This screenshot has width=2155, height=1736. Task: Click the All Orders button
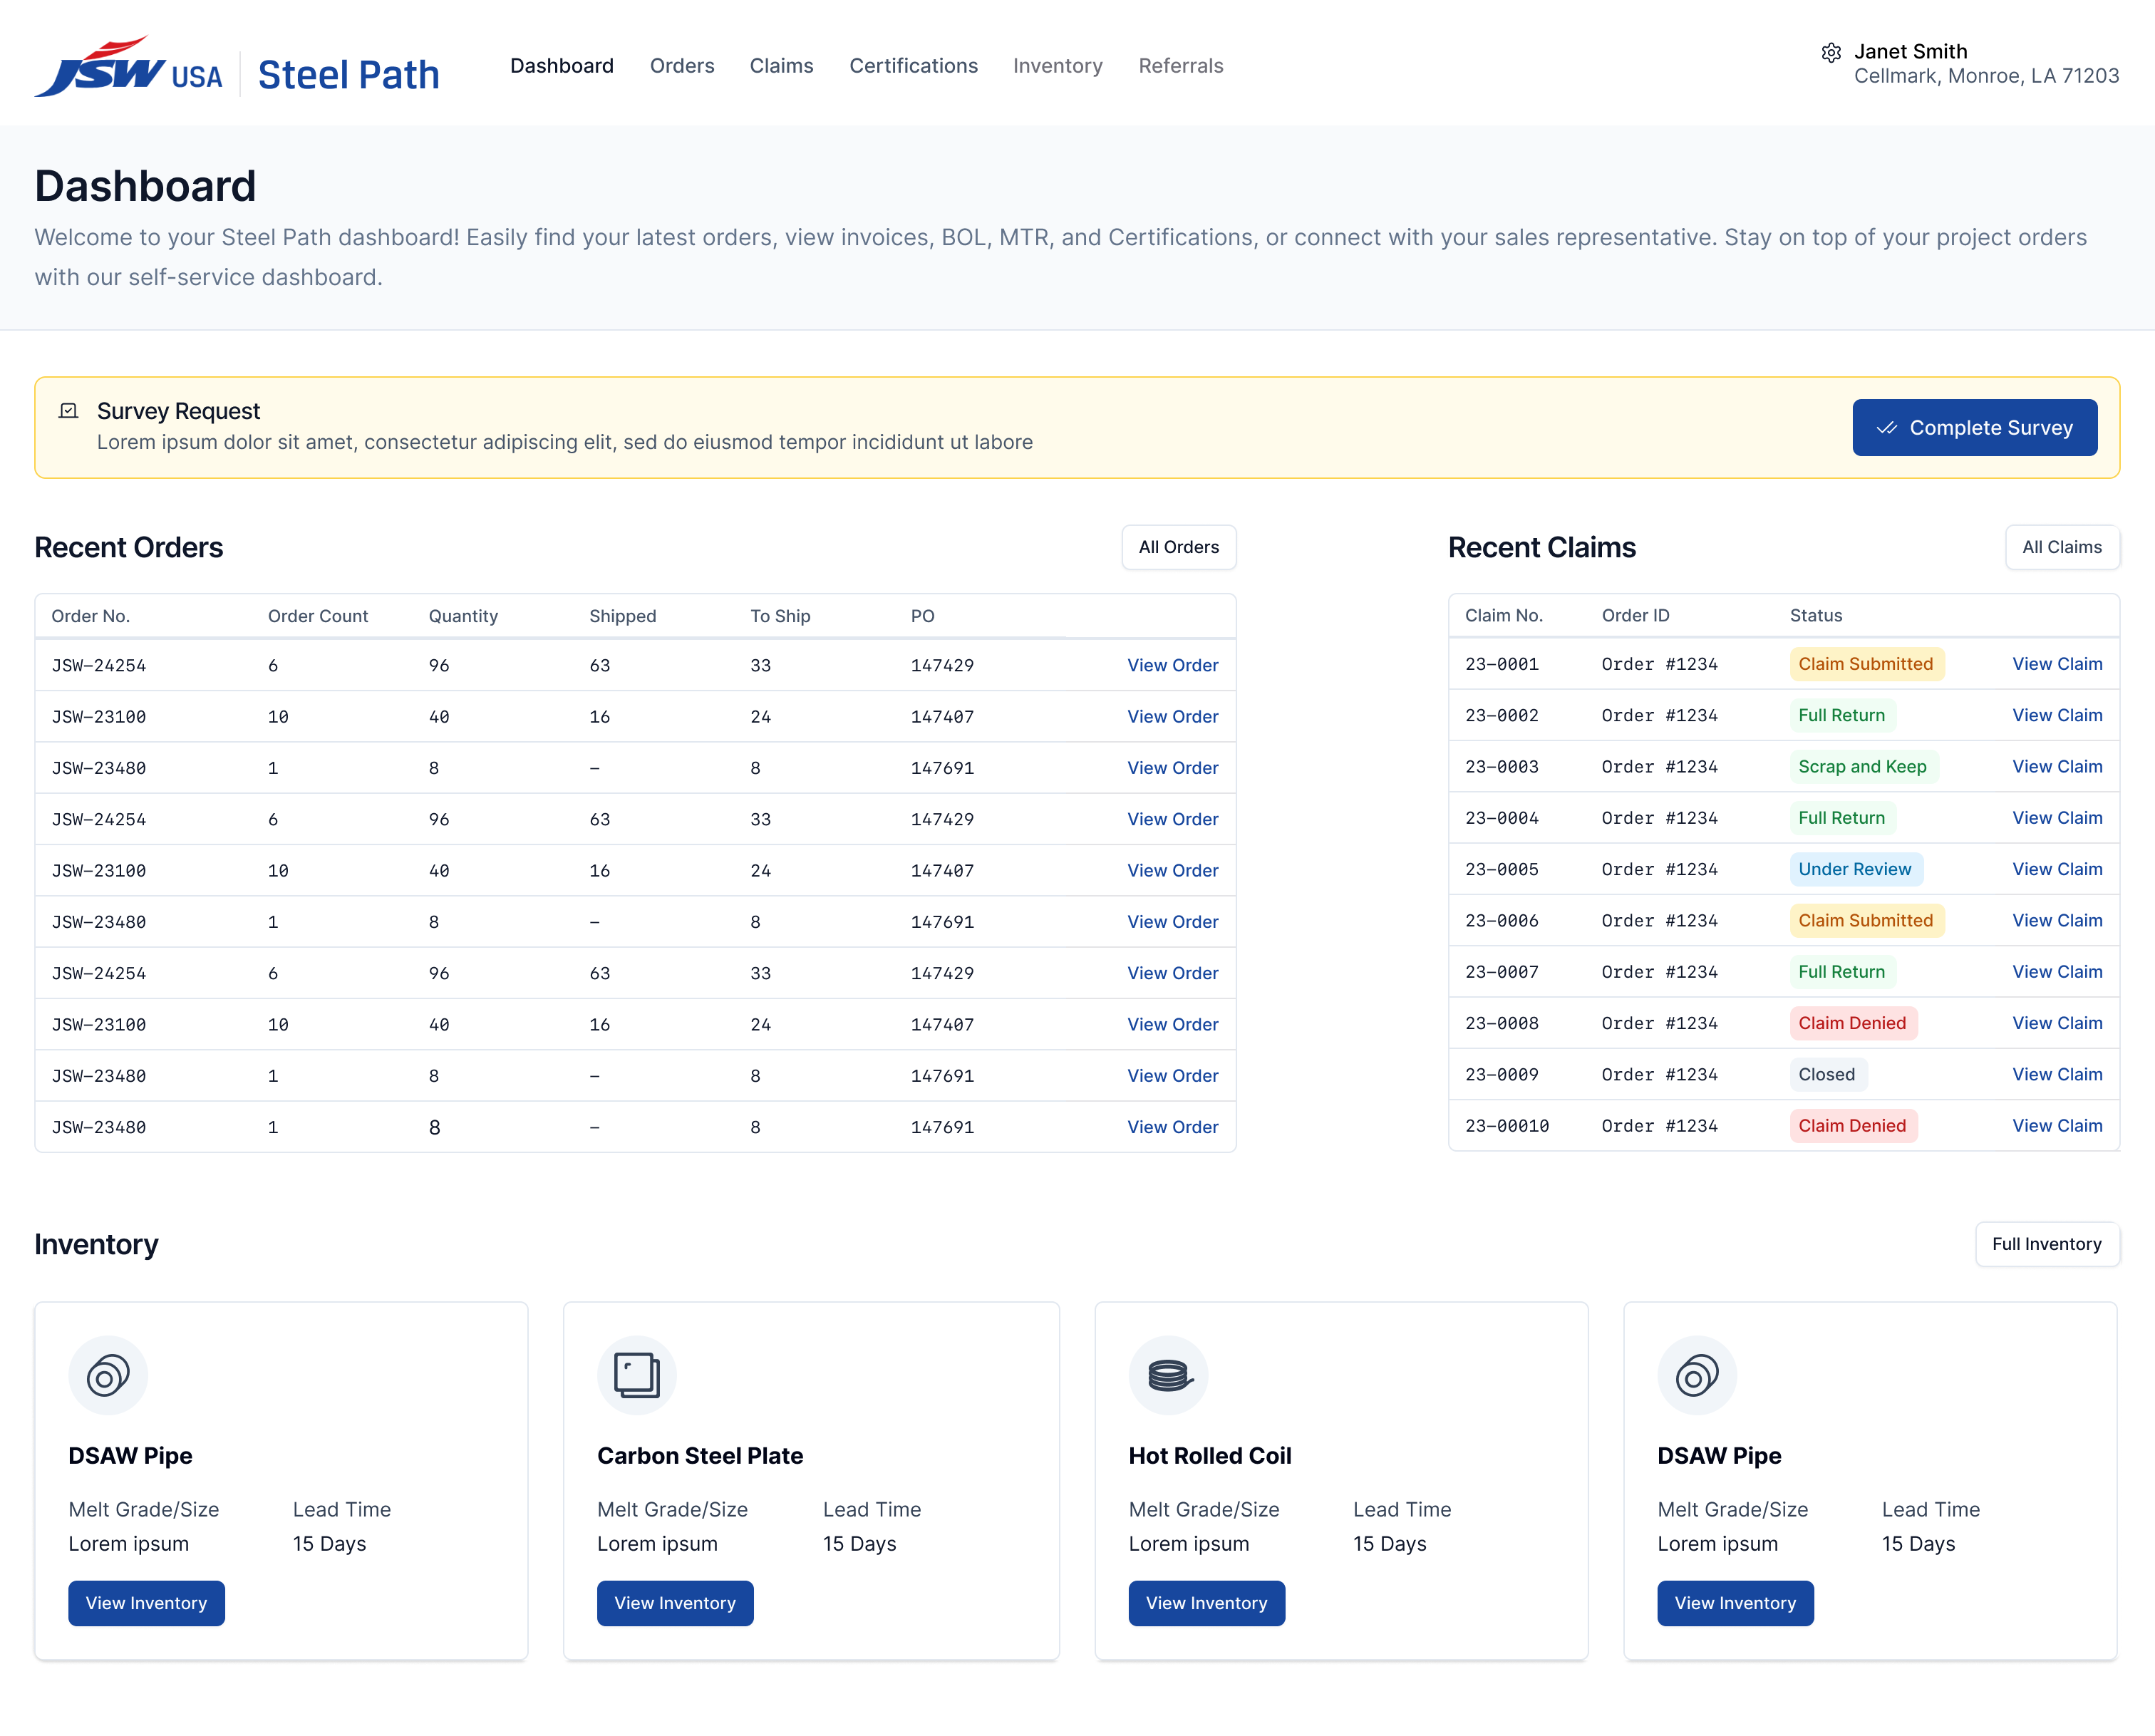1179,547
